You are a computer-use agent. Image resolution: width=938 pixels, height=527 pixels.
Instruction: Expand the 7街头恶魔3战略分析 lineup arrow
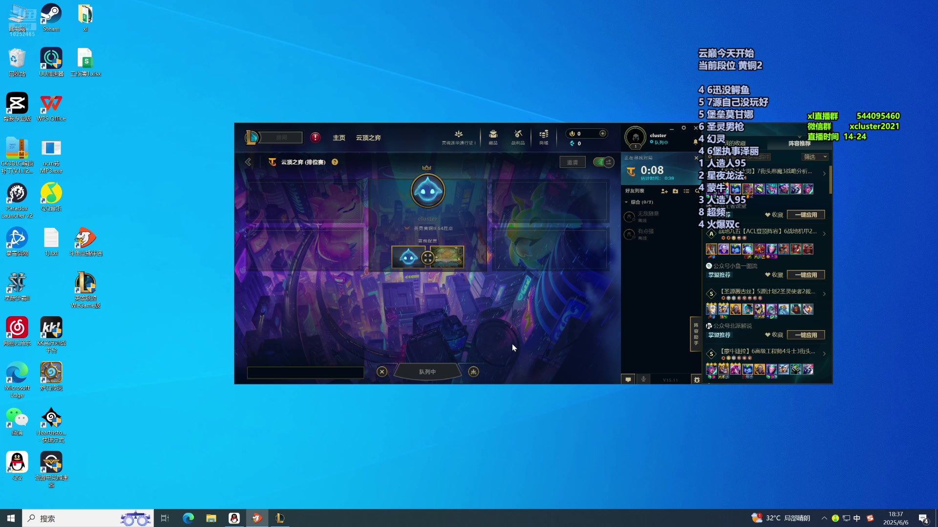click(824, 174)
